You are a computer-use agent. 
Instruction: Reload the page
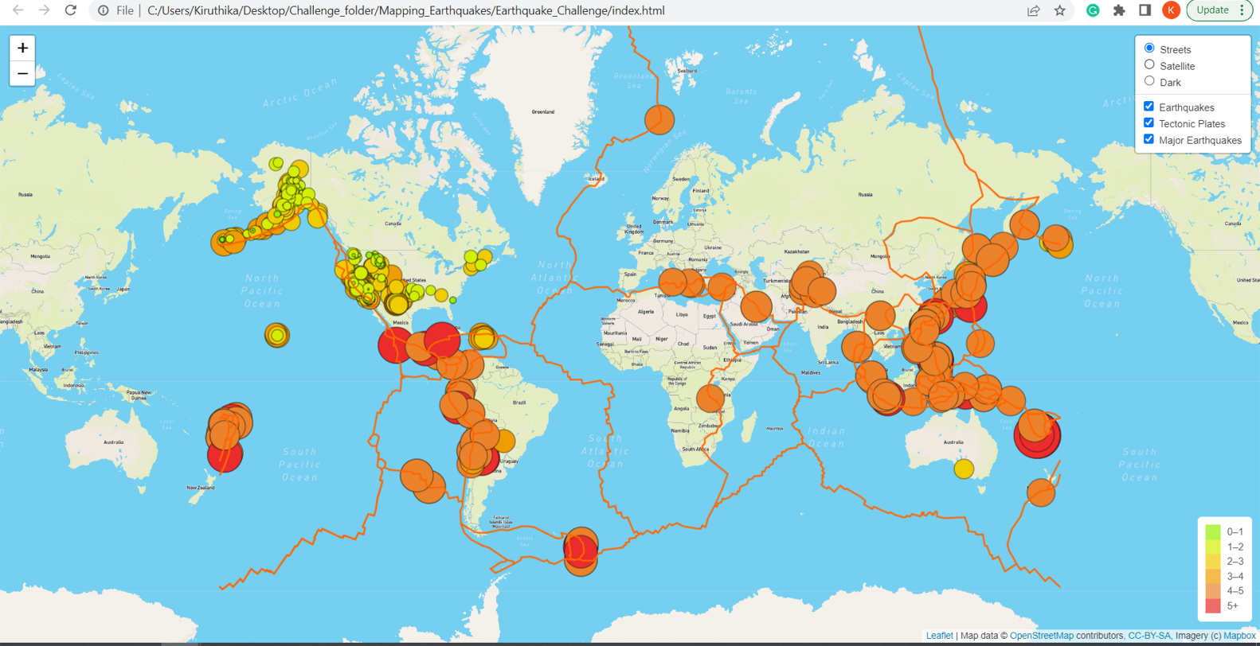[x=71, y=10]
